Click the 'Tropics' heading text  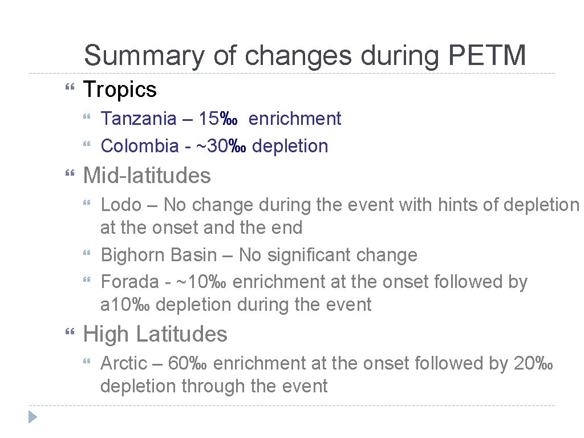pos(120,90)
